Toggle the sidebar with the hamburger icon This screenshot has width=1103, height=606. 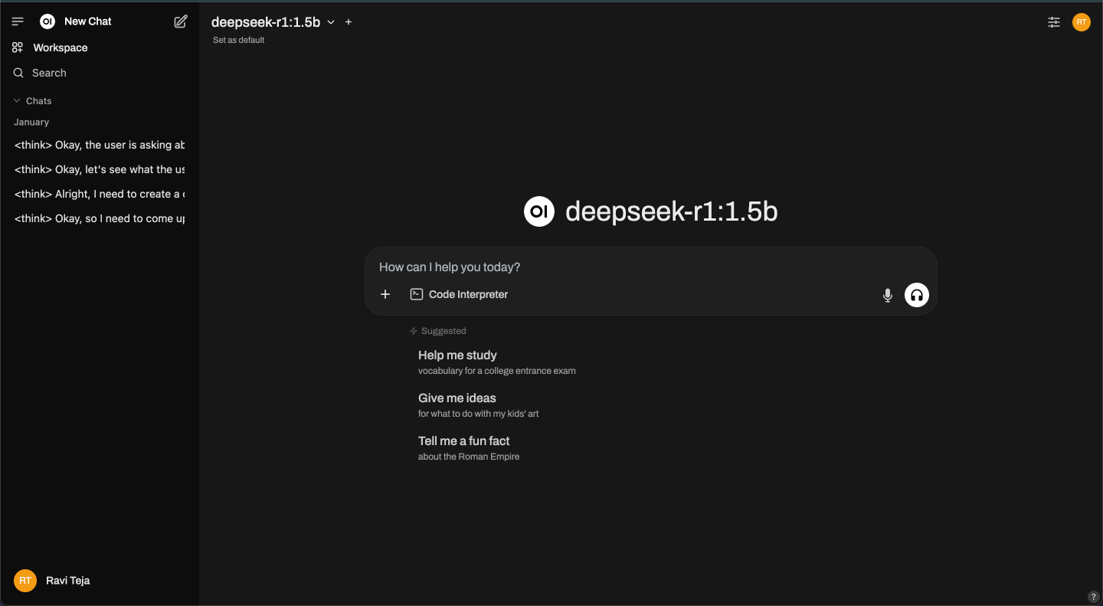click(x=17, y=21)
